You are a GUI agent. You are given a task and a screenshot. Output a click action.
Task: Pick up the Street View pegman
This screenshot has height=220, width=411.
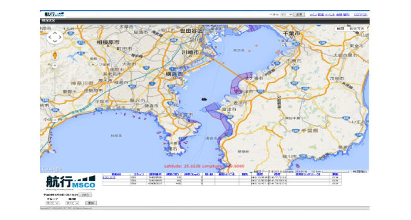pyautogui.click(x=55, y=55)
